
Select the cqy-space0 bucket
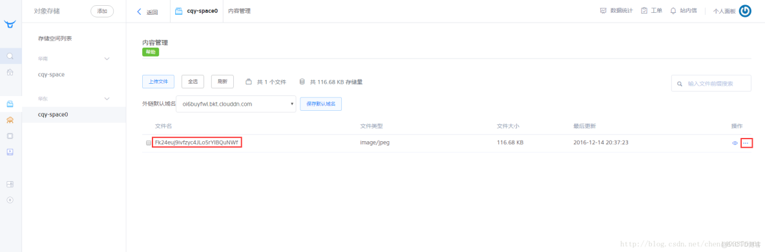pyautogui.click(x=53, y=115)
